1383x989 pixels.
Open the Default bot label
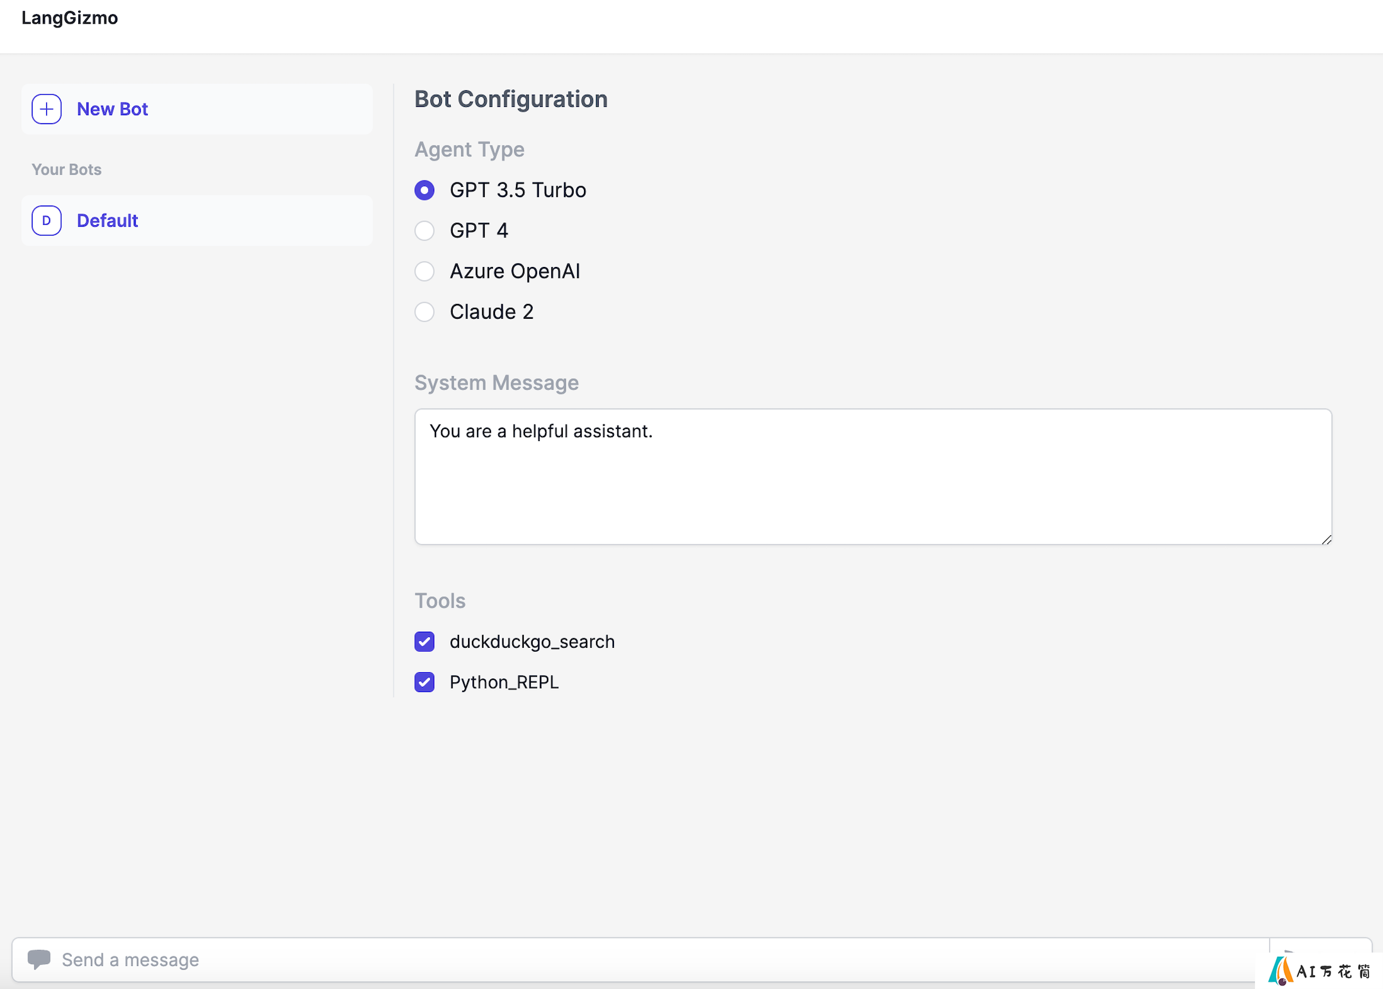108,220
